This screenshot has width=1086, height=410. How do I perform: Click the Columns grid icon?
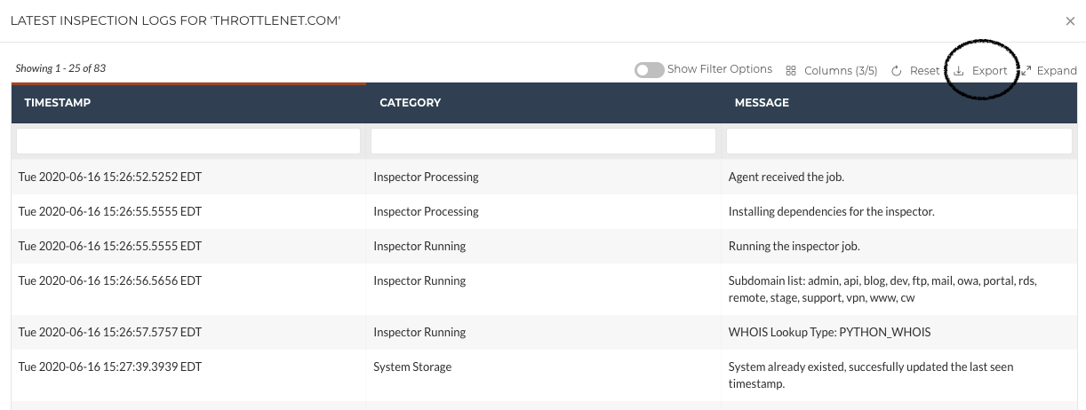(x=791, y=70)
